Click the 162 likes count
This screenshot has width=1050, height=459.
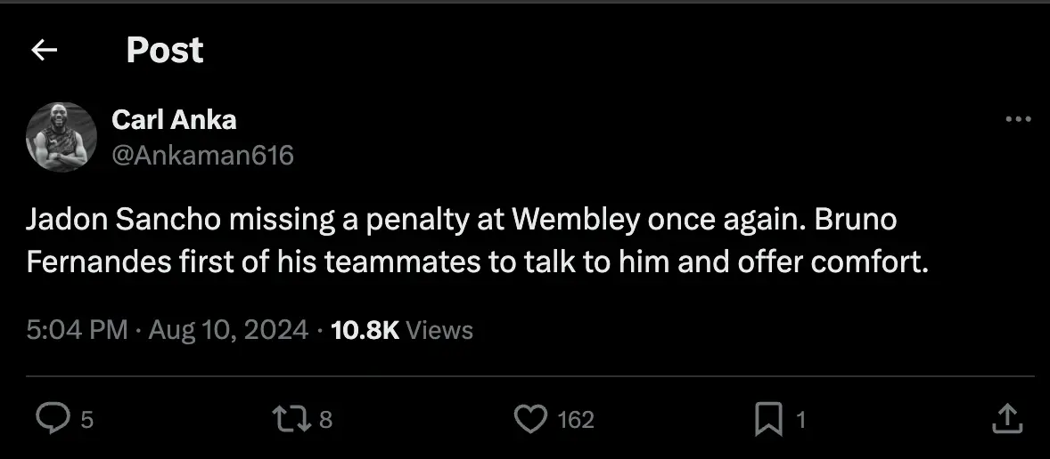pos(576,419)
